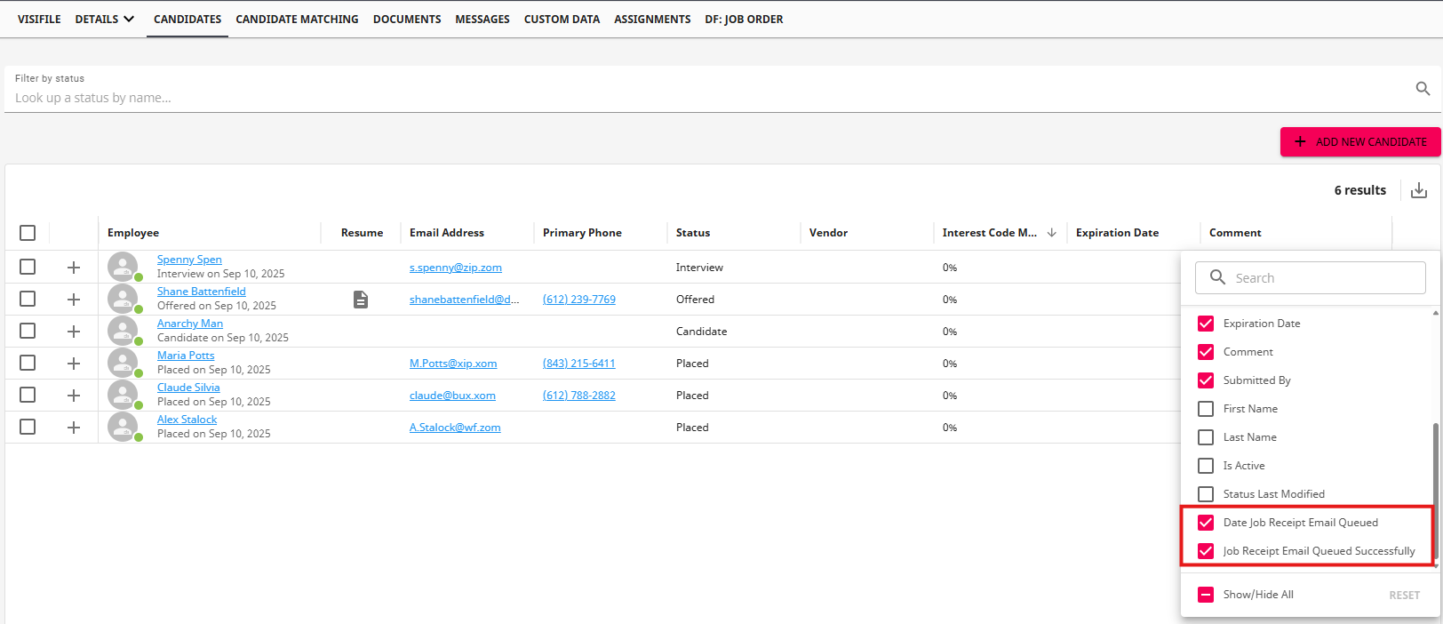1443x624 pixels.
Task: Check the row box for Claude Silvia
Action: coord(28,395)
